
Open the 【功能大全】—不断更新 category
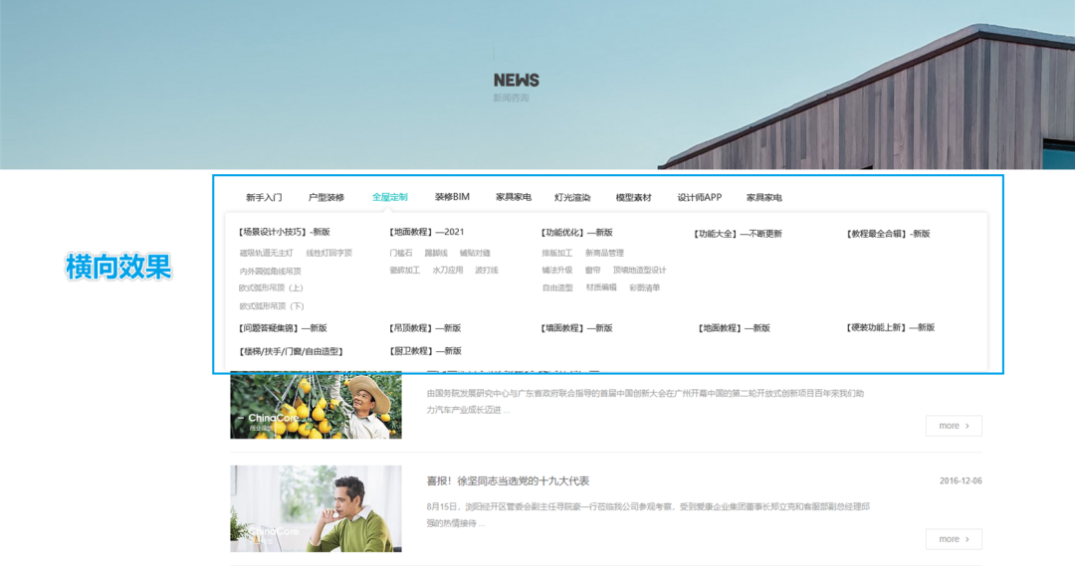pyautogui.click(x=737, y=234)
